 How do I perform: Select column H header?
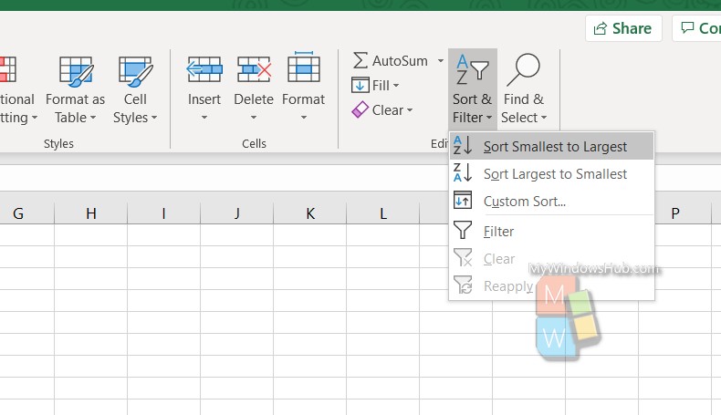pyautogui.click(x=91, y=213)
